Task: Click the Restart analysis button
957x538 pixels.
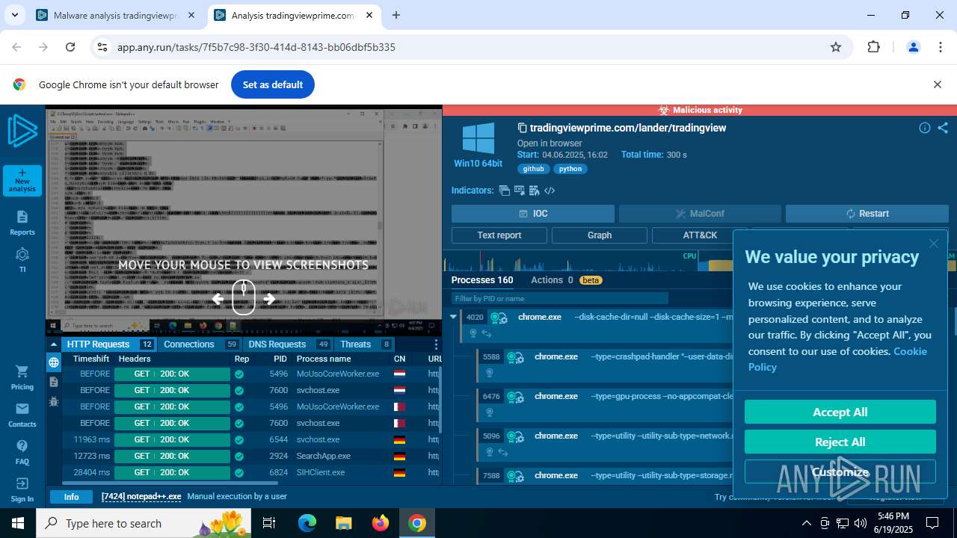Action: click(x=867, y=214)
